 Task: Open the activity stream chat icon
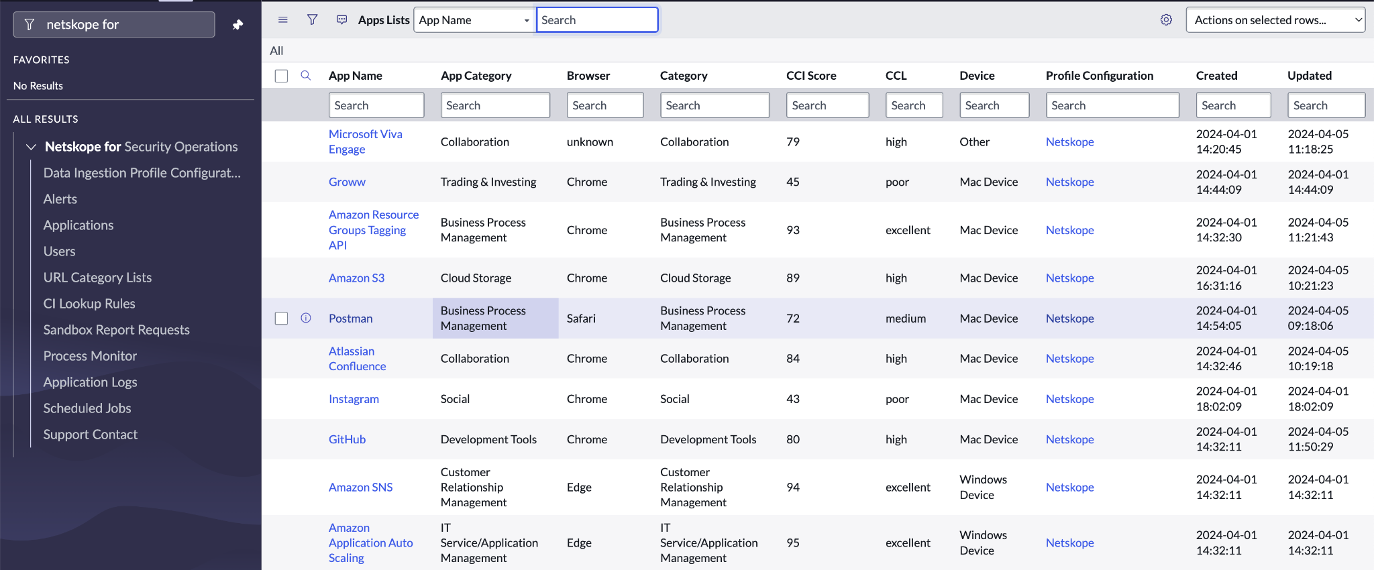342,20
